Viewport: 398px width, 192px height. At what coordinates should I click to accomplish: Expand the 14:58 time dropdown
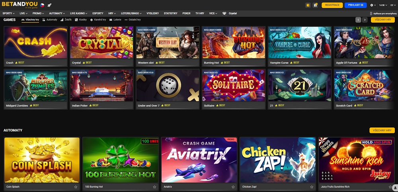[x=383, y=5]
